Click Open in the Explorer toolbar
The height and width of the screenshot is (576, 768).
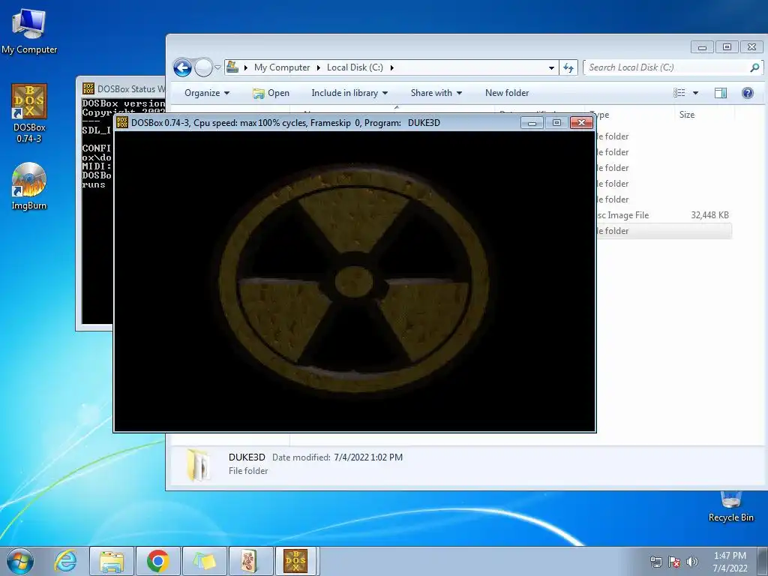(x=271, y=93)
